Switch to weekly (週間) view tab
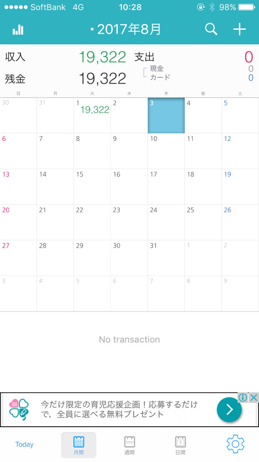 [x=129, y=445]
